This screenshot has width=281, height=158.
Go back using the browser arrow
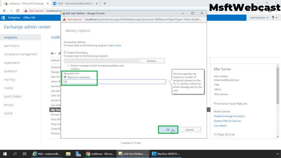(x=4, y=11)
